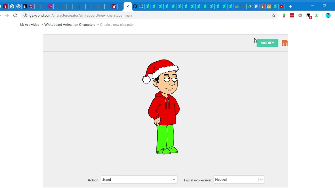
Task: Open a new browser tab
Action: [x=291, y=6]
